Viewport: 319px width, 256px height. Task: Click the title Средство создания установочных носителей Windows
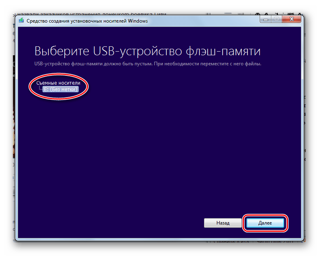click(87, 21)
